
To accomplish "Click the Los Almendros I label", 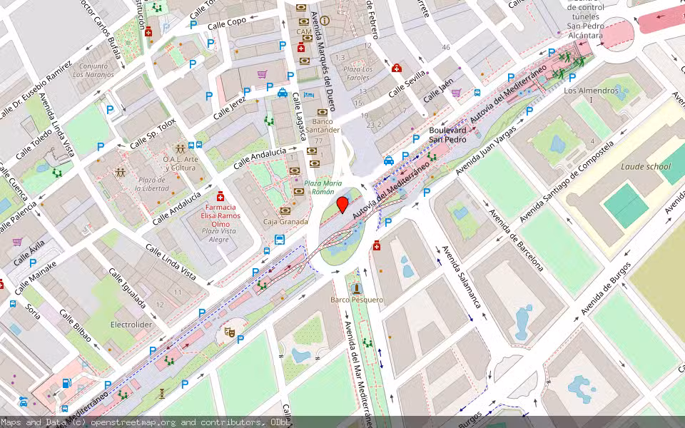I will tap(591, 95).
